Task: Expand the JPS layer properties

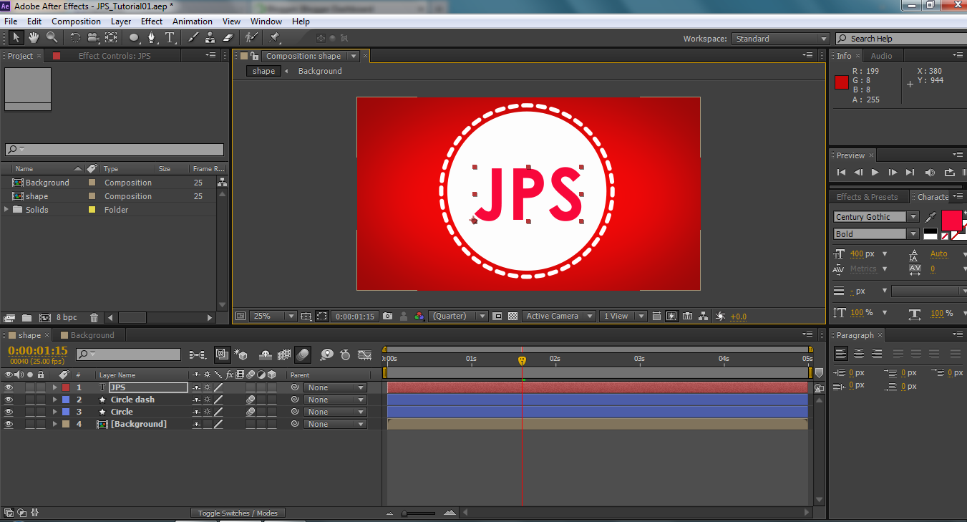Action: 54,387
